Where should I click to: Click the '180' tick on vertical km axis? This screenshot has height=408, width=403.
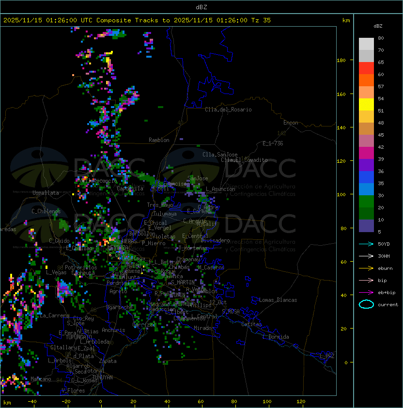341,61
